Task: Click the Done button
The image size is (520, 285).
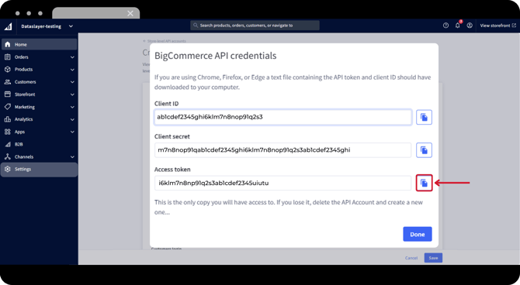Action: [x=418, y=234]
